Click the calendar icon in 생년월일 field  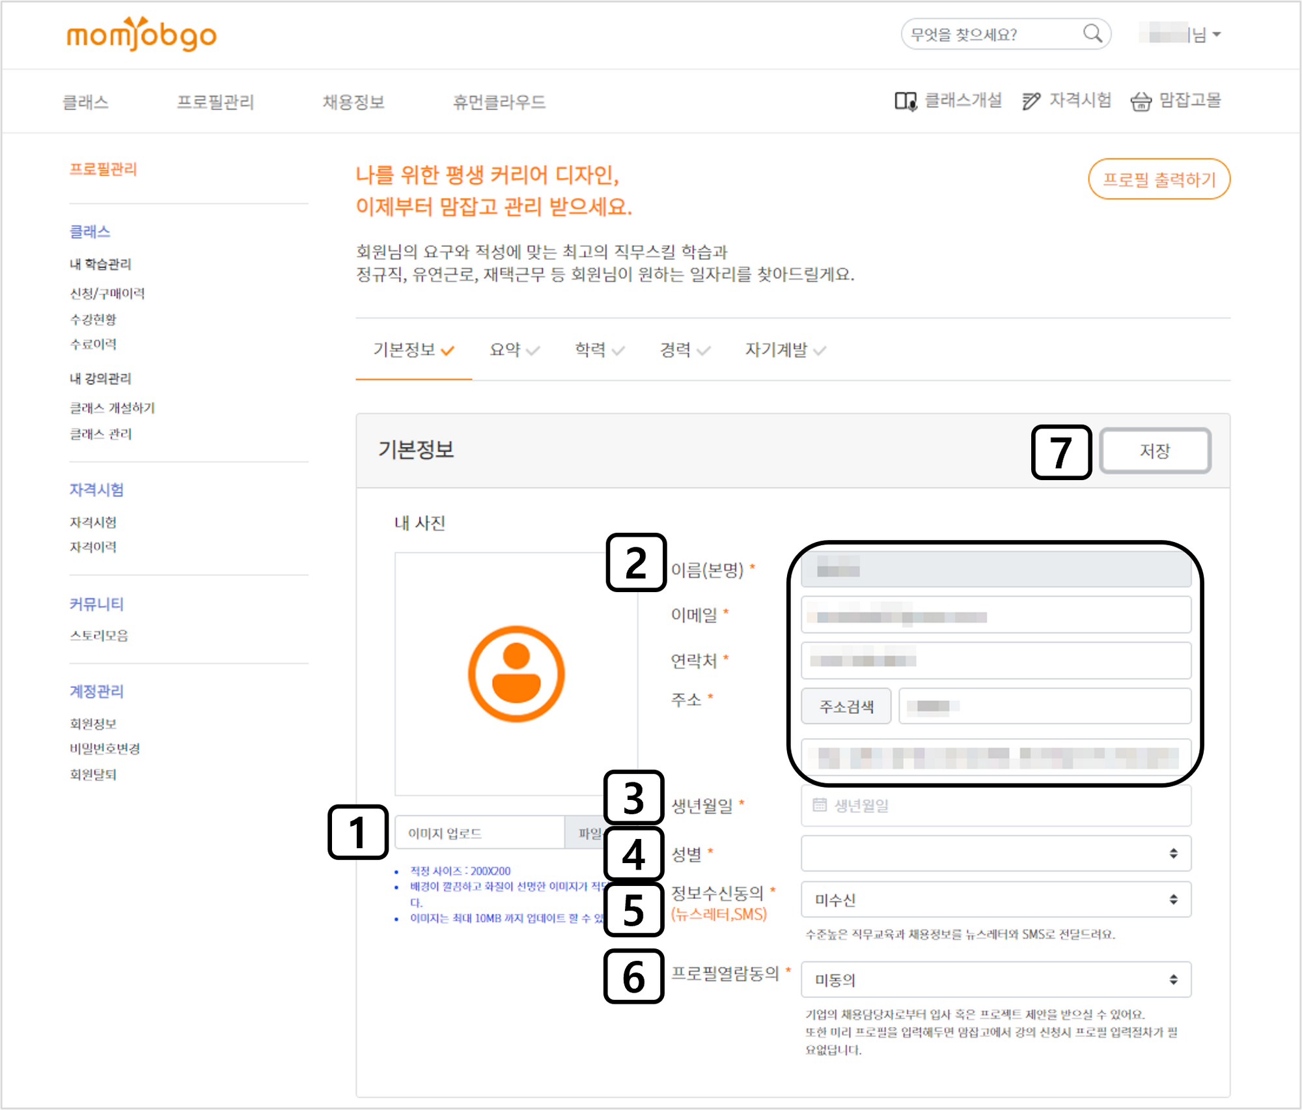(x=820, y=805)
